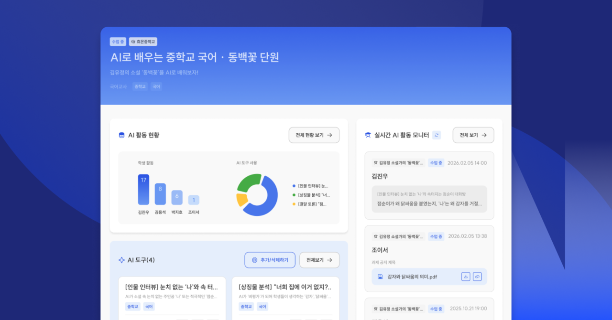
Task: Click the 실시간 AI 활동 모니터 graduation cap icon
Action: click(x=368, y=135)
